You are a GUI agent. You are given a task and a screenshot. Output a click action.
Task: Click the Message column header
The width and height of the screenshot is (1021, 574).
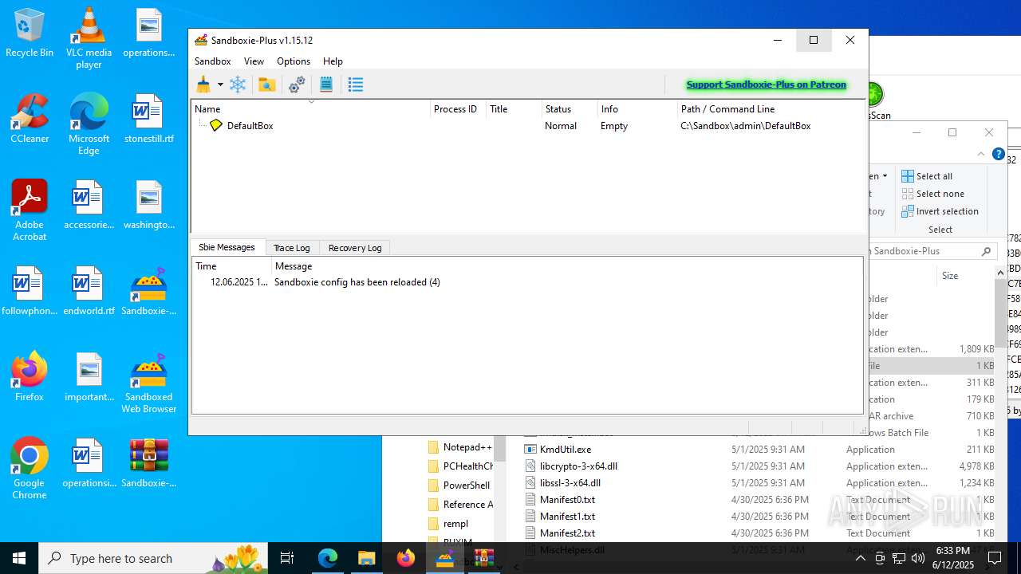[x=566, y=266]
